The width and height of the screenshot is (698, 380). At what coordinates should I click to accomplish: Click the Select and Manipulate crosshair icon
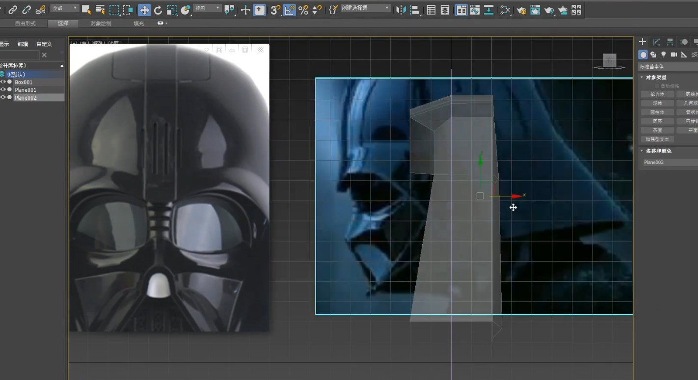coord(245,9)
